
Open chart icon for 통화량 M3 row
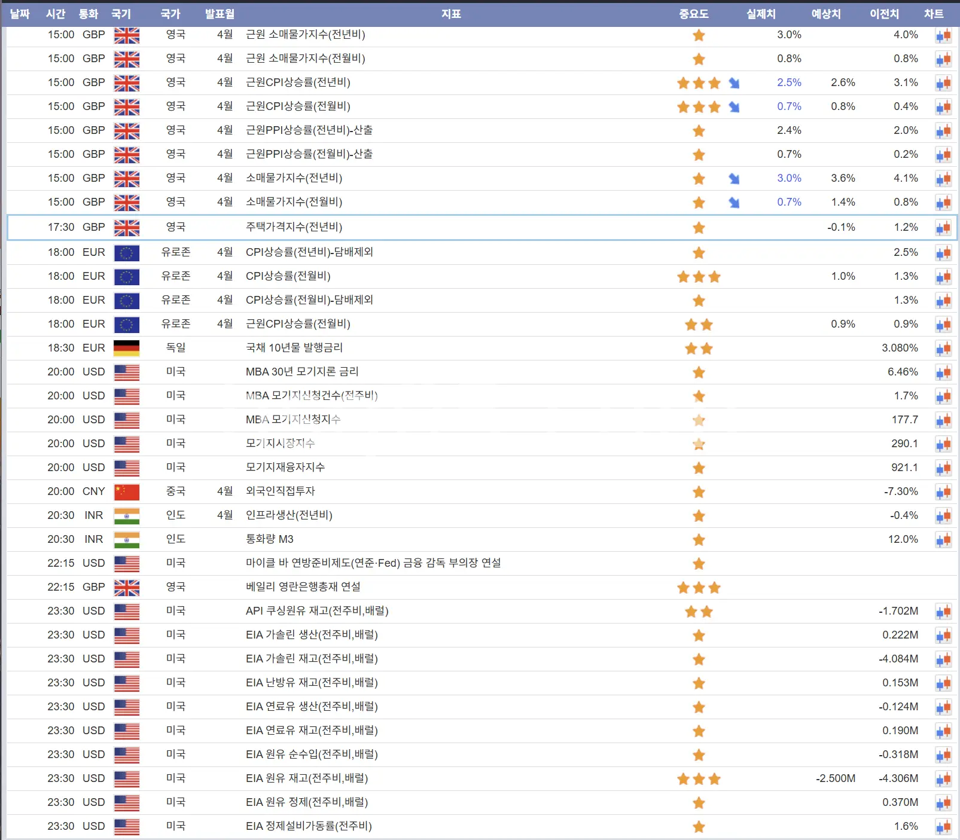point(943,540)
